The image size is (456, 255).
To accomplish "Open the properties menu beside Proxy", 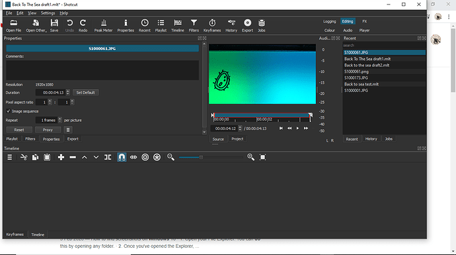I will point(68,130).
